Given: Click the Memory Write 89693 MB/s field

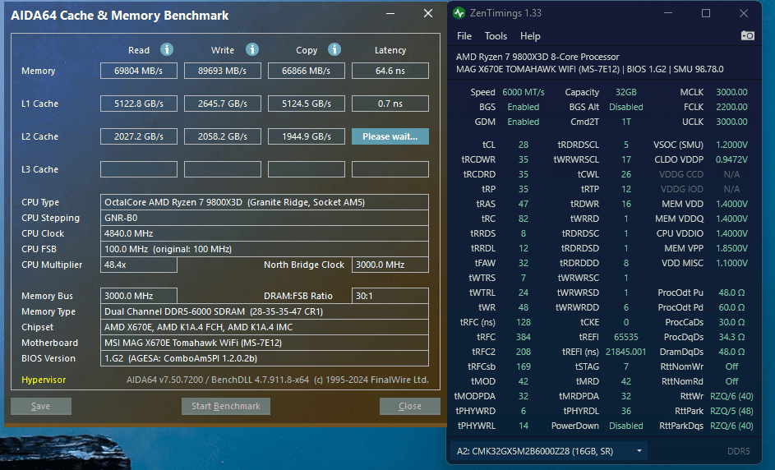Looking at the screenshot, I should point(223,71).
